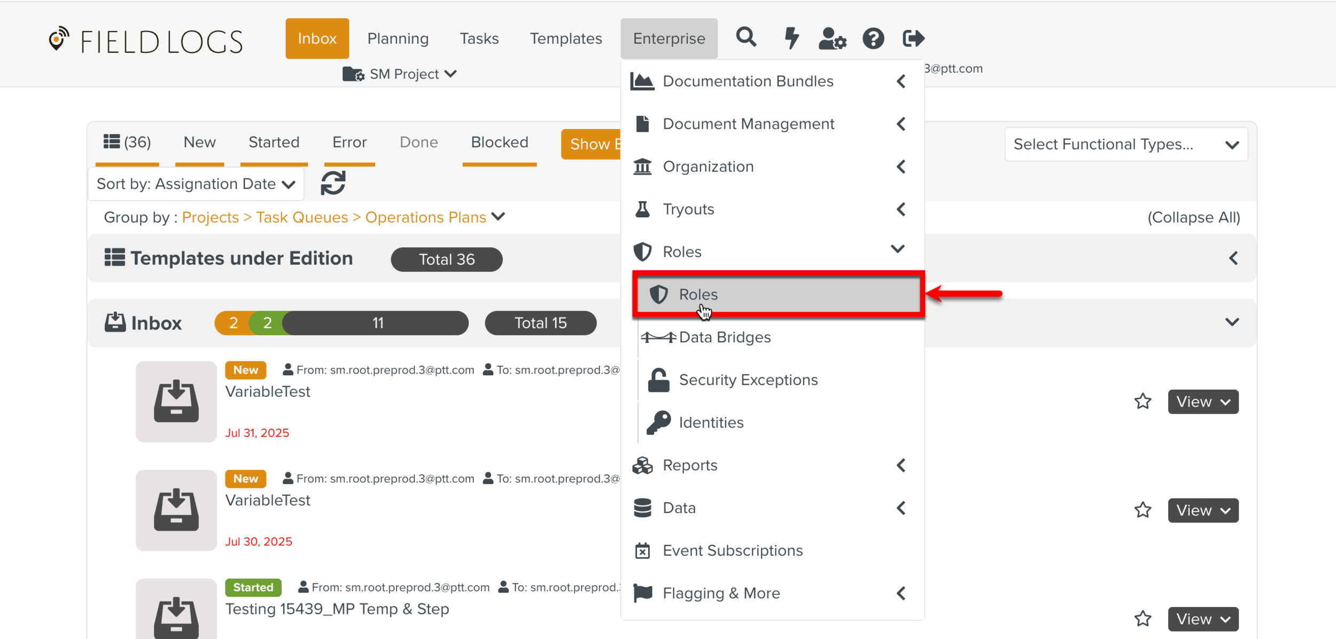This screenshot has height=639, width=1336.
Task: Click the search magnifier icon
Action: pyautogui.click(x=746, y=38)
